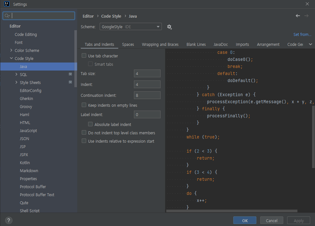Viewport: 315px width, 226px height.
Task: Select Gherkin code style
Action: click(x=26, y=99)
